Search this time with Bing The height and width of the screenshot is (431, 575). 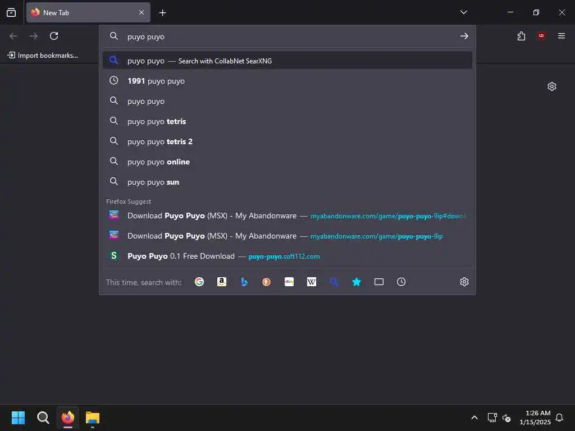coord(244,282)
